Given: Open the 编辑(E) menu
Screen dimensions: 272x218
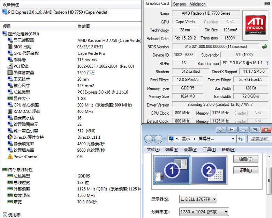Looking at the screenshot, I should (172, 150).
